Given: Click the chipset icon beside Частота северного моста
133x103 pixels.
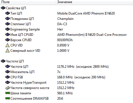Looking at the screenshot, I should 8,88.
